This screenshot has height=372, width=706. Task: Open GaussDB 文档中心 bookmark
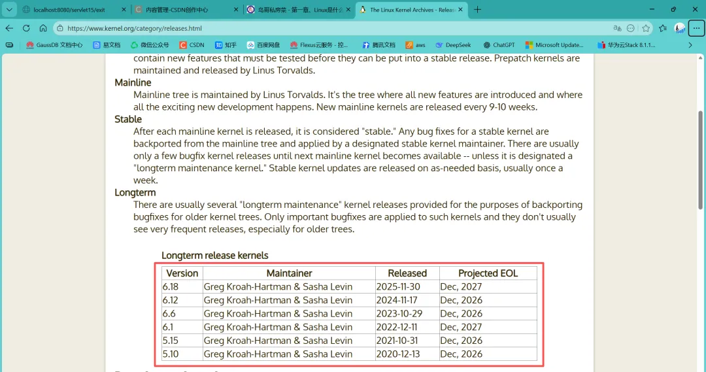pos(54,45)
